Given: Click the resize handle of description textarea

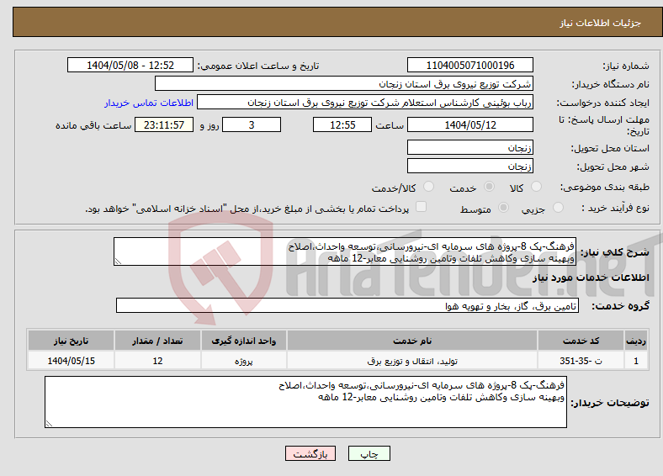Looking at the screenshot, I should (118, 262).
